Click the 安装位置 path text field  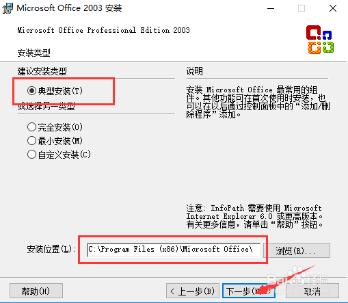point(174,250)
